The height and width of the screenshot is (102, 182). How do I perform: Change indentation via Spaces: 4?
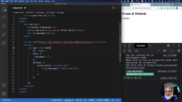point(69,100)
